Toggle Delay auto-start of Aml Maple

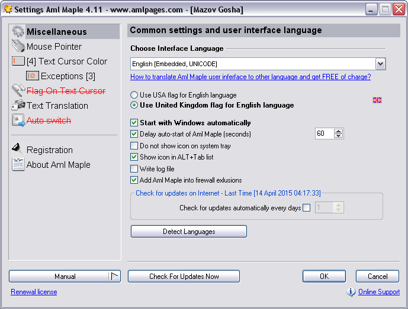click(x=134, y=134)
